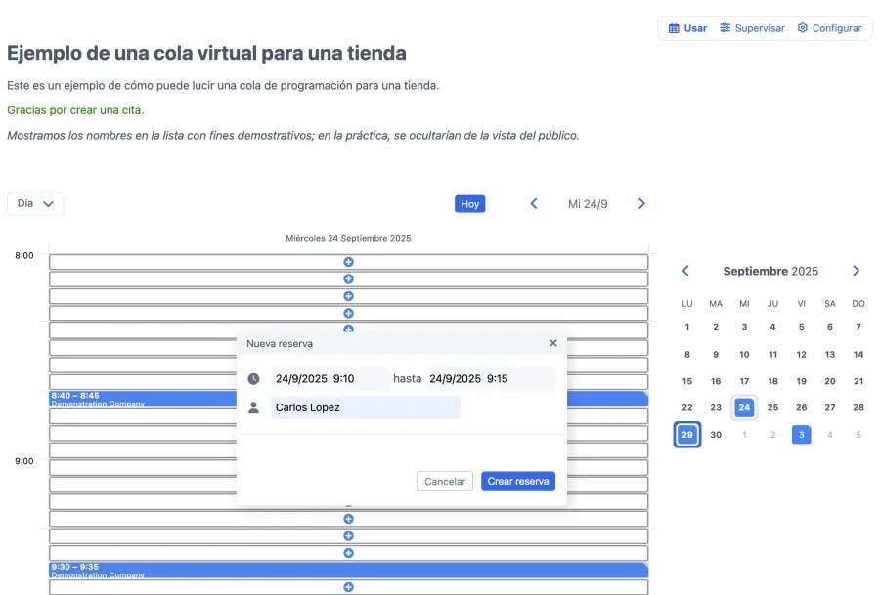
Task: Go to previous day arrow
Action: pyautogui.click(x=534, y=204)
